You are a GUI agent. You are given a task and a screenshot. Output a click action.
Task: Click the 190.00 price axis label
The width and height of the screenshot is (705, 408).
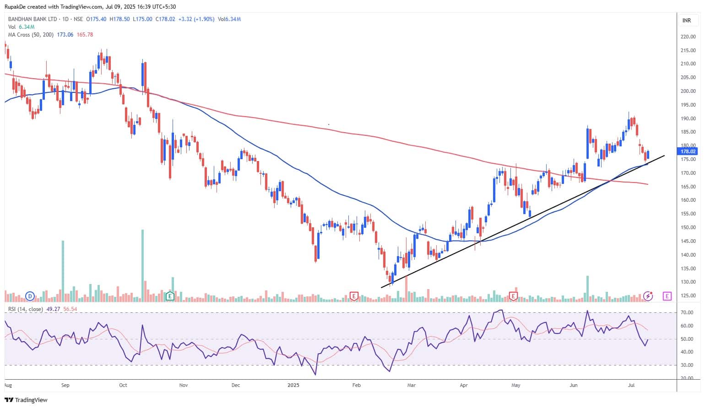click(x=689, y=118)
